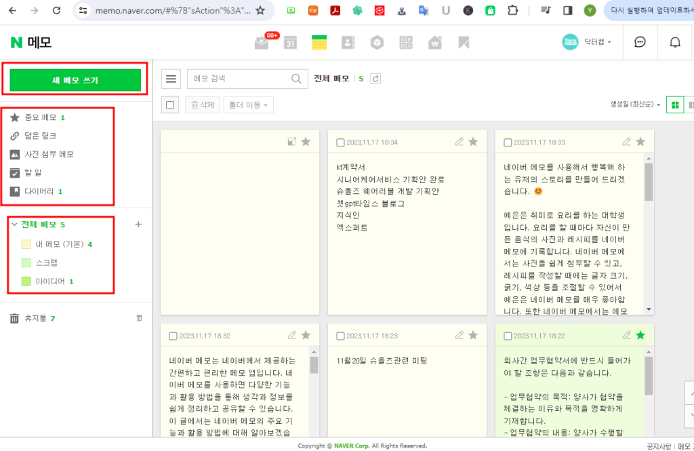Open the MYBOX cube icon
This screenshot has height=451, width=694.
pyautogui.click(x=377, y=43)
